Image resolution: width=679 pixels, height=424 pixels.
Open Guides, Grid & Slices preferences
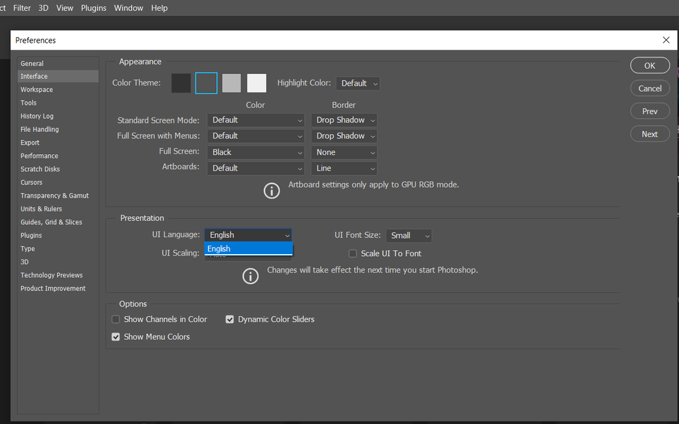click(x=58, y=222)
